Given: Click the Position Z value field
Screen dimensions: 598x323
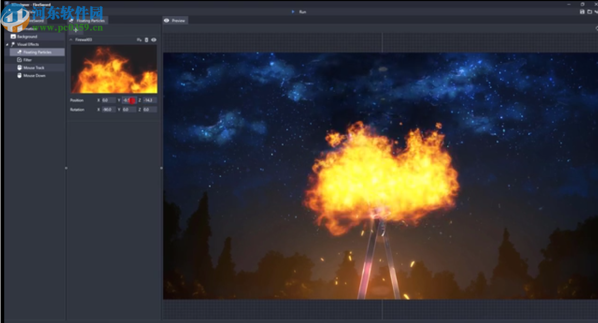Looking at the screenshot, I should pos(149,100).
